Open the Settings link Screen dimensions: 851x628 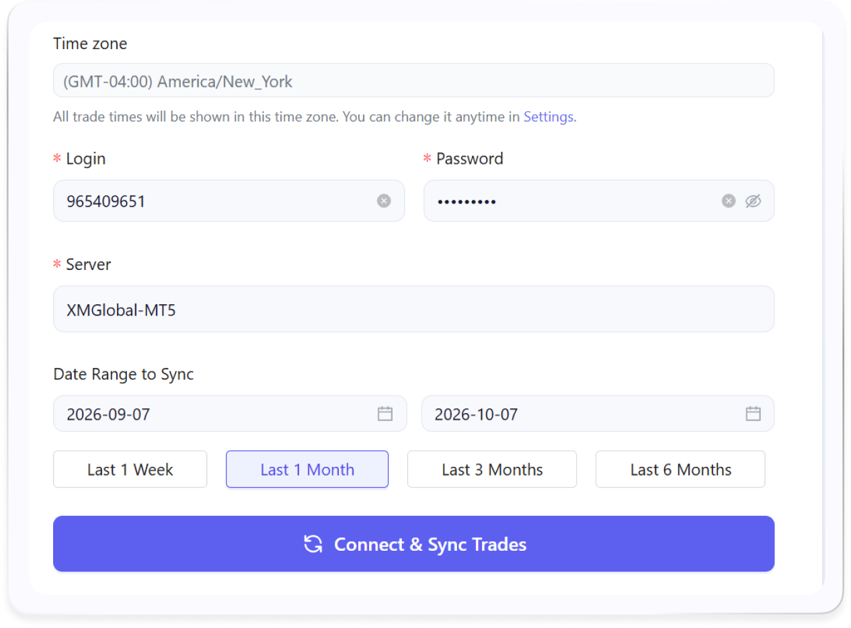coord(549,117)
